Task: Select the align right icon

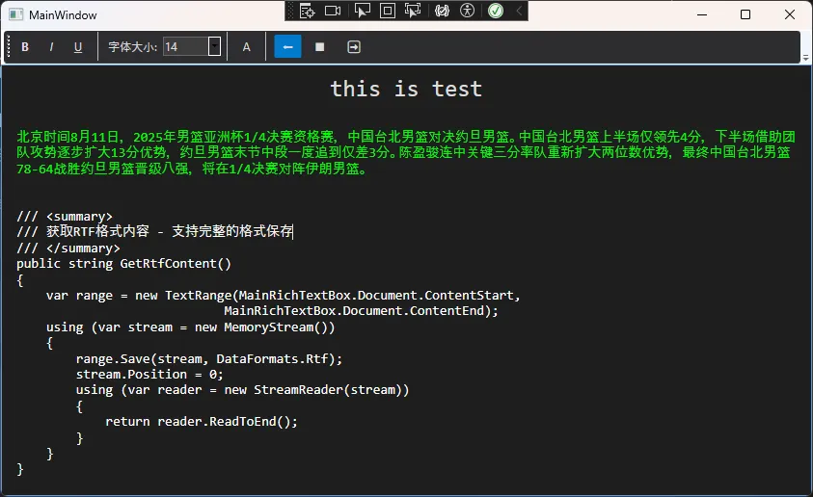Action: point(353,47)
